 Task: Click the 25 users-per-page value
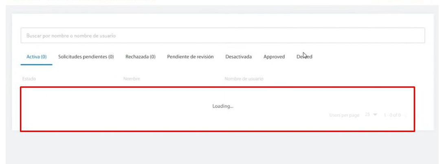367,115
